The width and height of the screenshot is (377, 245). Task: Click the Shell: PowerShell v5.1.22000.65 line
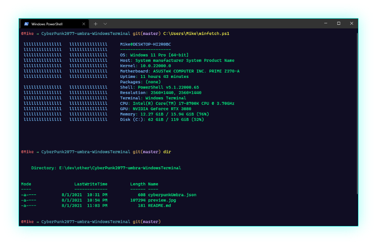pyautogui.click(x=159, y=87)
